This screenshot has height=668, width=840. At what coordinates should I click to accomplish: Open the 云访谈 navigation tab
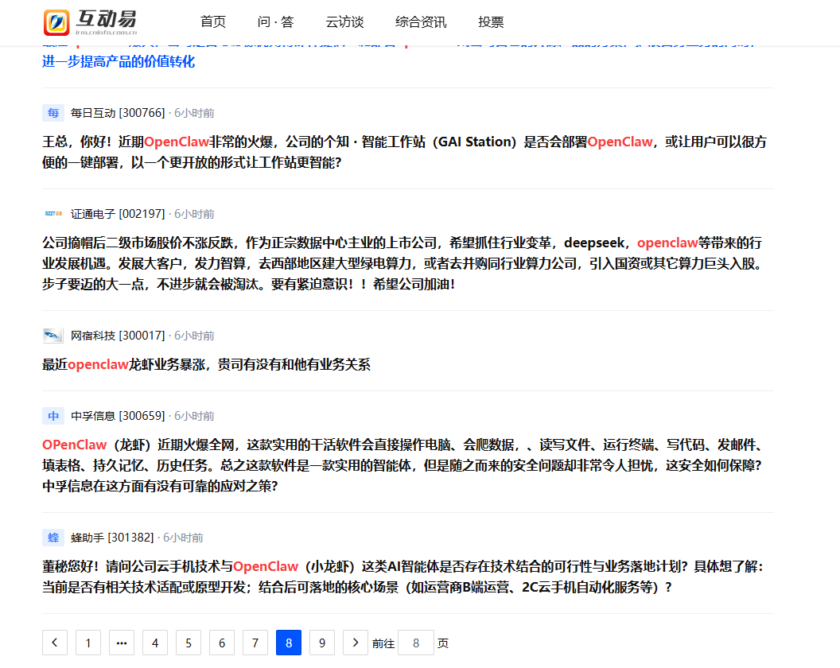click(344, 22)
